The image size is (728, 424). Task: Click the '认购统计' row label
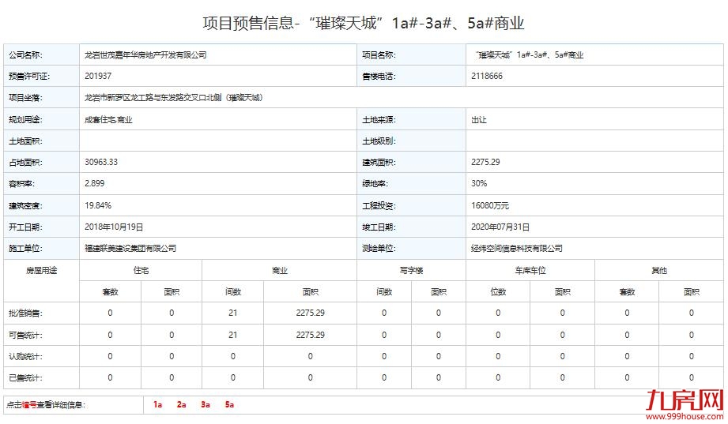(25, 356)
